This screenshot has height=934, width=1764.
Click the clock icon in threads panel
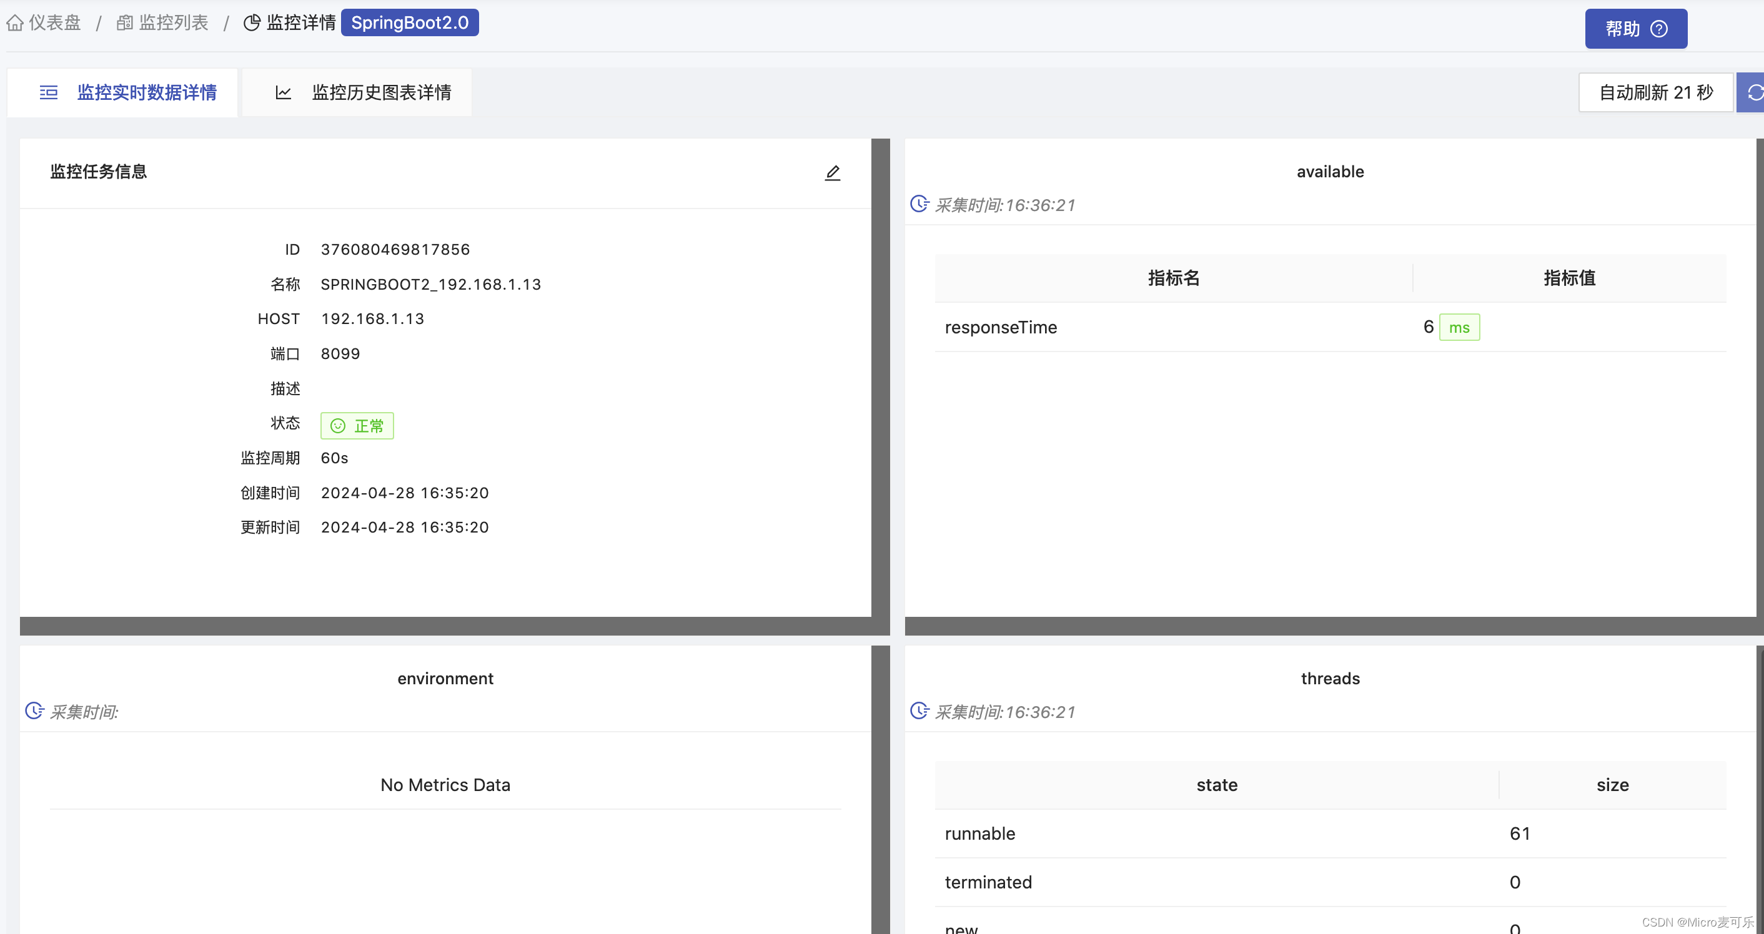coord(919,711)
